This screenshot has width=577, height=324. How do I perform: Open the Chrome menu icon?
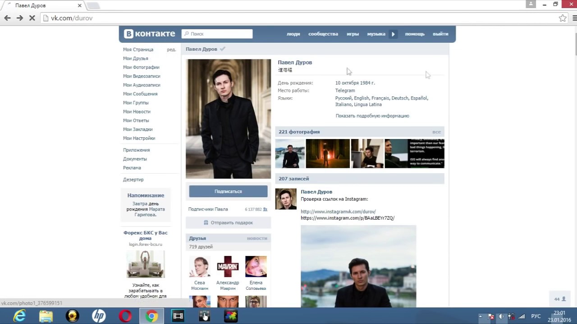pyautogui.click(x=575, y=18)
